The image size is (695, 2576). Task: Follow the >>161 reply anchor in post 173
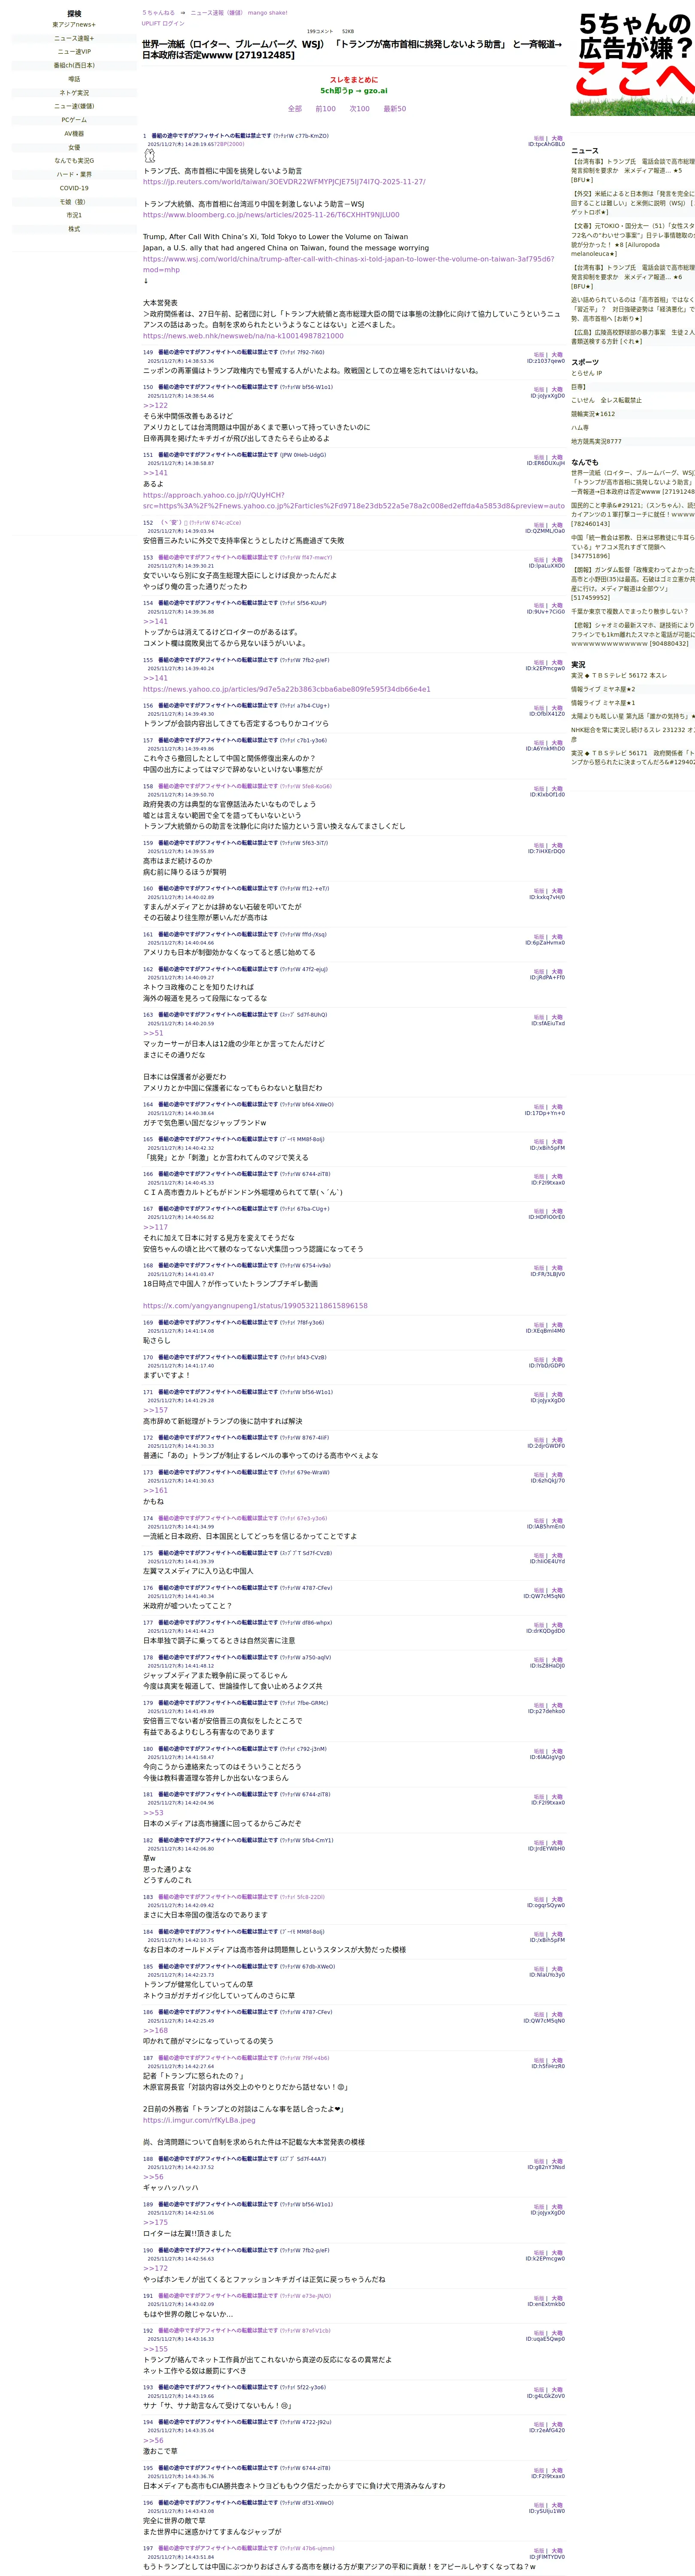point(155,1490)
